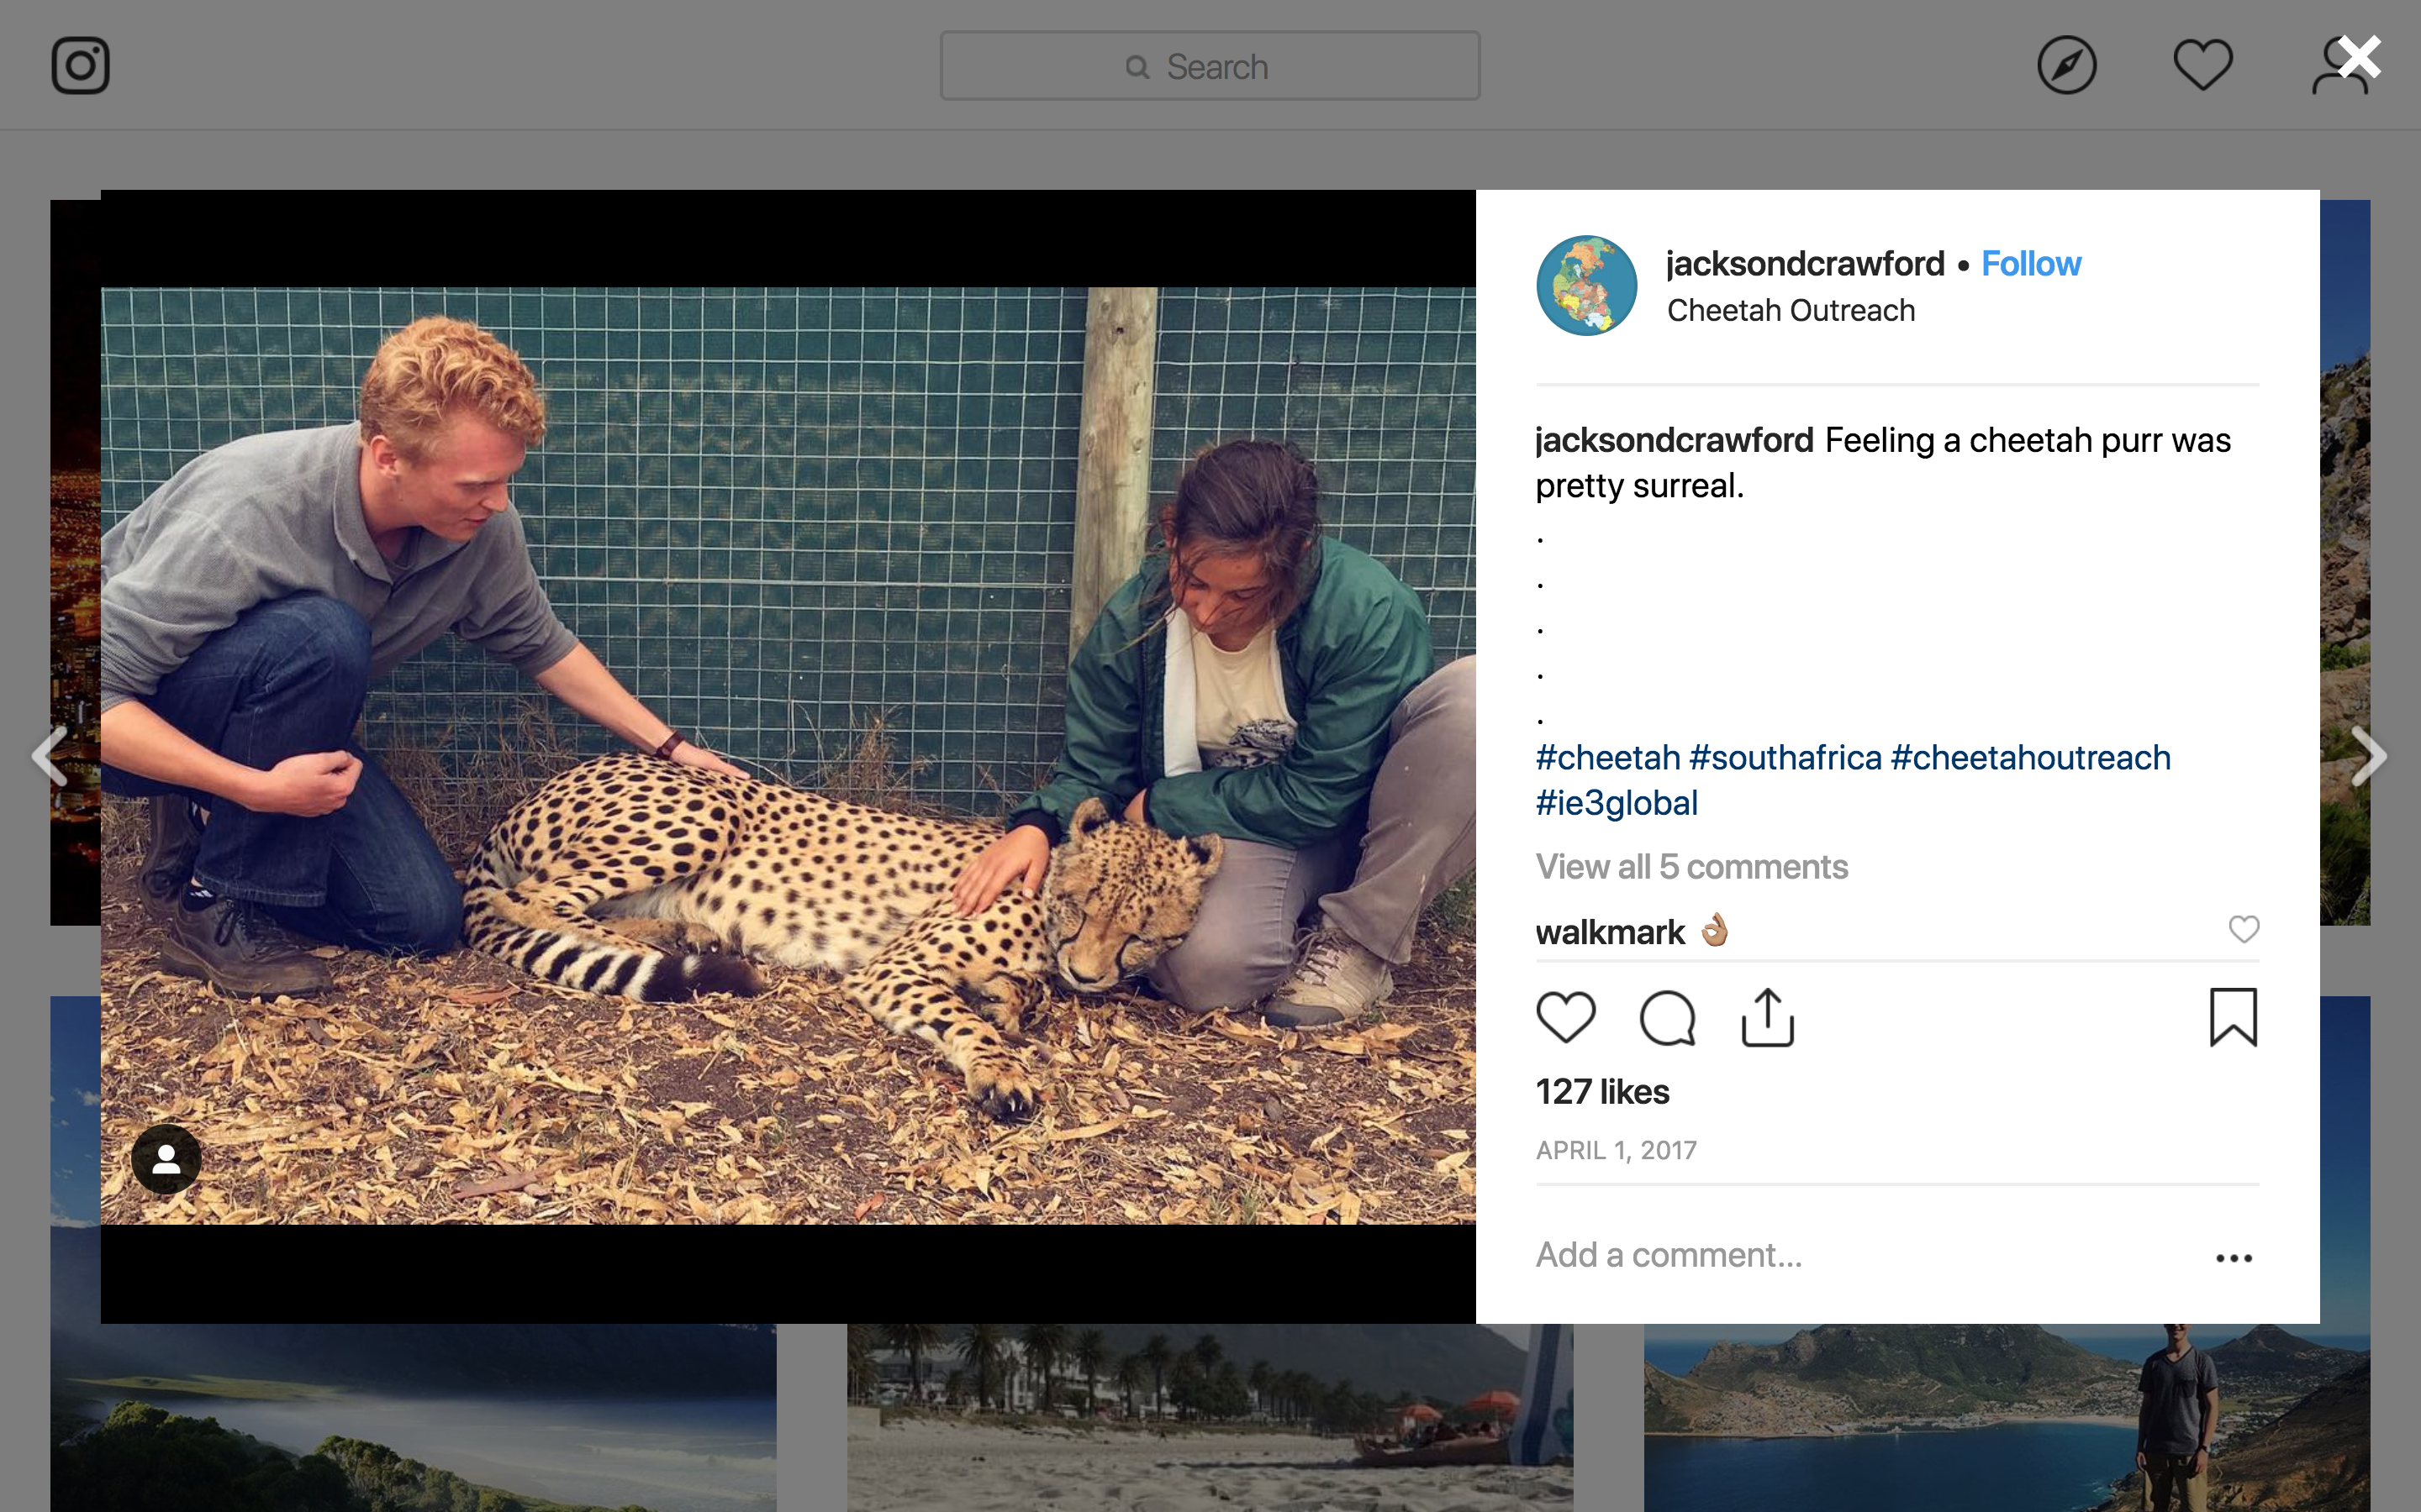Close the post overlay with X
2421x1512 pixels.
pyautogui.click(x=2359, y=58)
